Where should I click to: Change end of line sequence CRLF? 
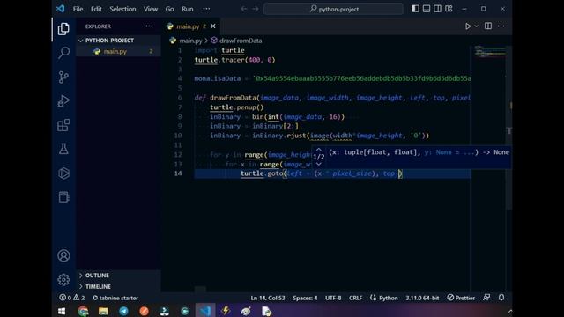[355, 298]
